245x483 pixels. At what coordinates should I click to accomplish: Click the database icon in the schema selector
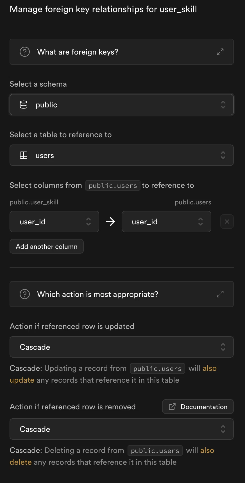click(24, 105)
